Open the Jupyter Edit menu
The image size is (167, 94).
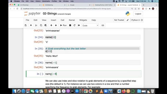[x=35, y=20]
